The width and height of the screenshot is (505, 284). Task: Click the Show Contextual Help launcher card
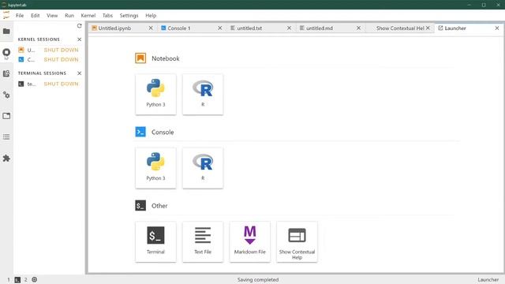297,242
